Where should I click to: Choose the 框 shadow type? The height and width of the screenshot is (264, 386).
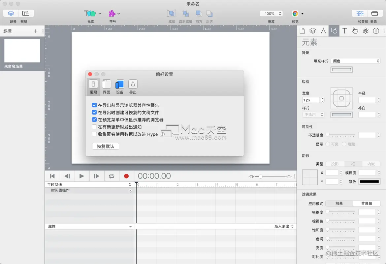tap(353, 164)
